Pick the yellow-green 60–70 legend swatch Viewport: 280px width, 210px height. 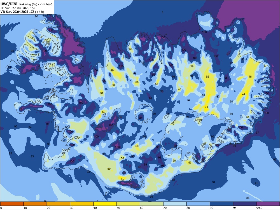click(151, 204)
